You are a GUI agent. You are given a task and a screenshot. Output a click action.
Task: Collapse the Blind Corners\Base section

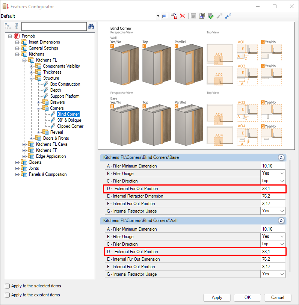(x=280, y=158)
